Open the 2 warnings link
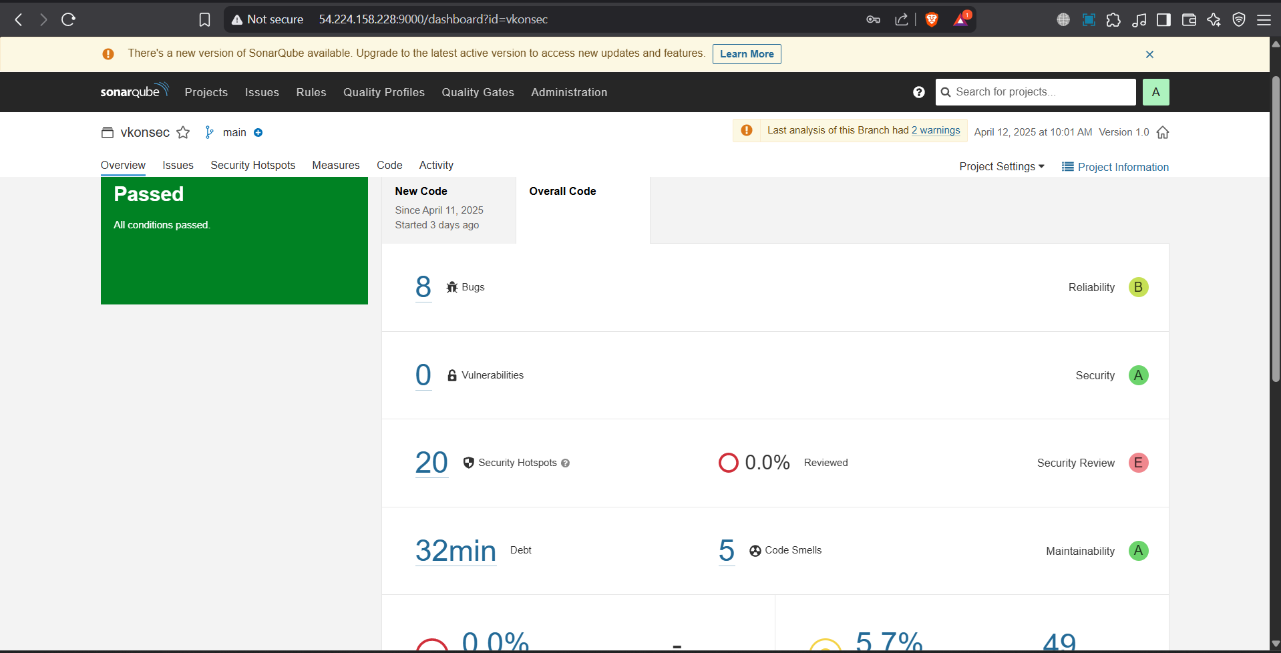Image resolution: width=1281 pixels, height=653 pixels. [936, 130]
